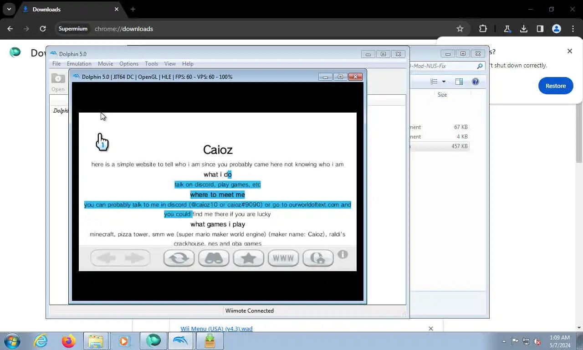Click the muted volume tray icon
583x350 pixels.
coord(537,341)
